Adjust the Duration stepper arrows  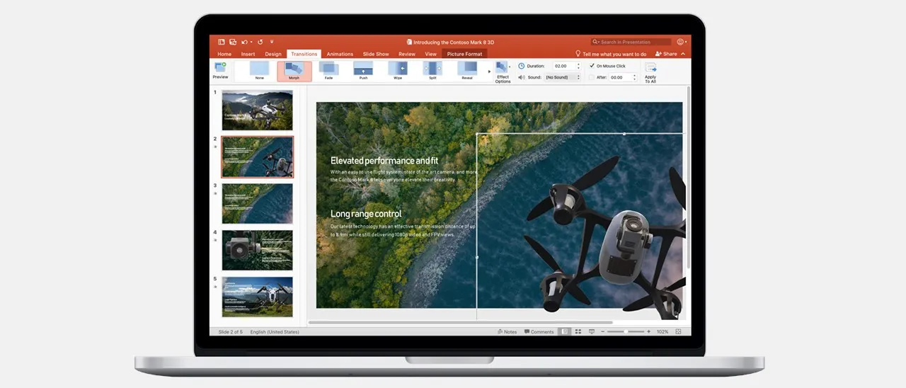click(578, 66)
